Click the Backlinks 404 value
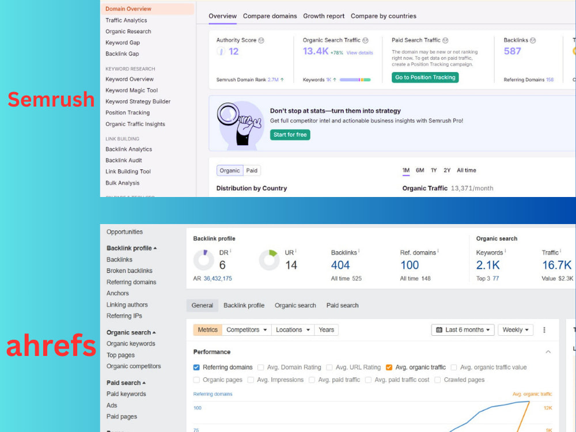This screenshot has width=576, height=432. [x=340, y=265]
